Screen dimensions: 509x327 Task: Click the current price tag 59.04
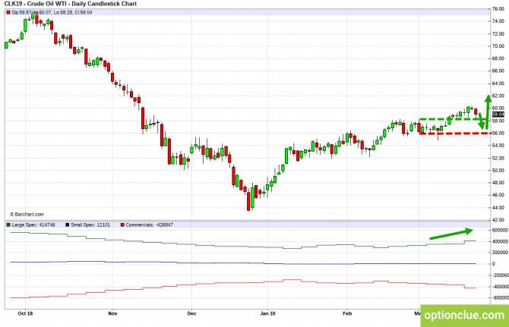(498, 115)
